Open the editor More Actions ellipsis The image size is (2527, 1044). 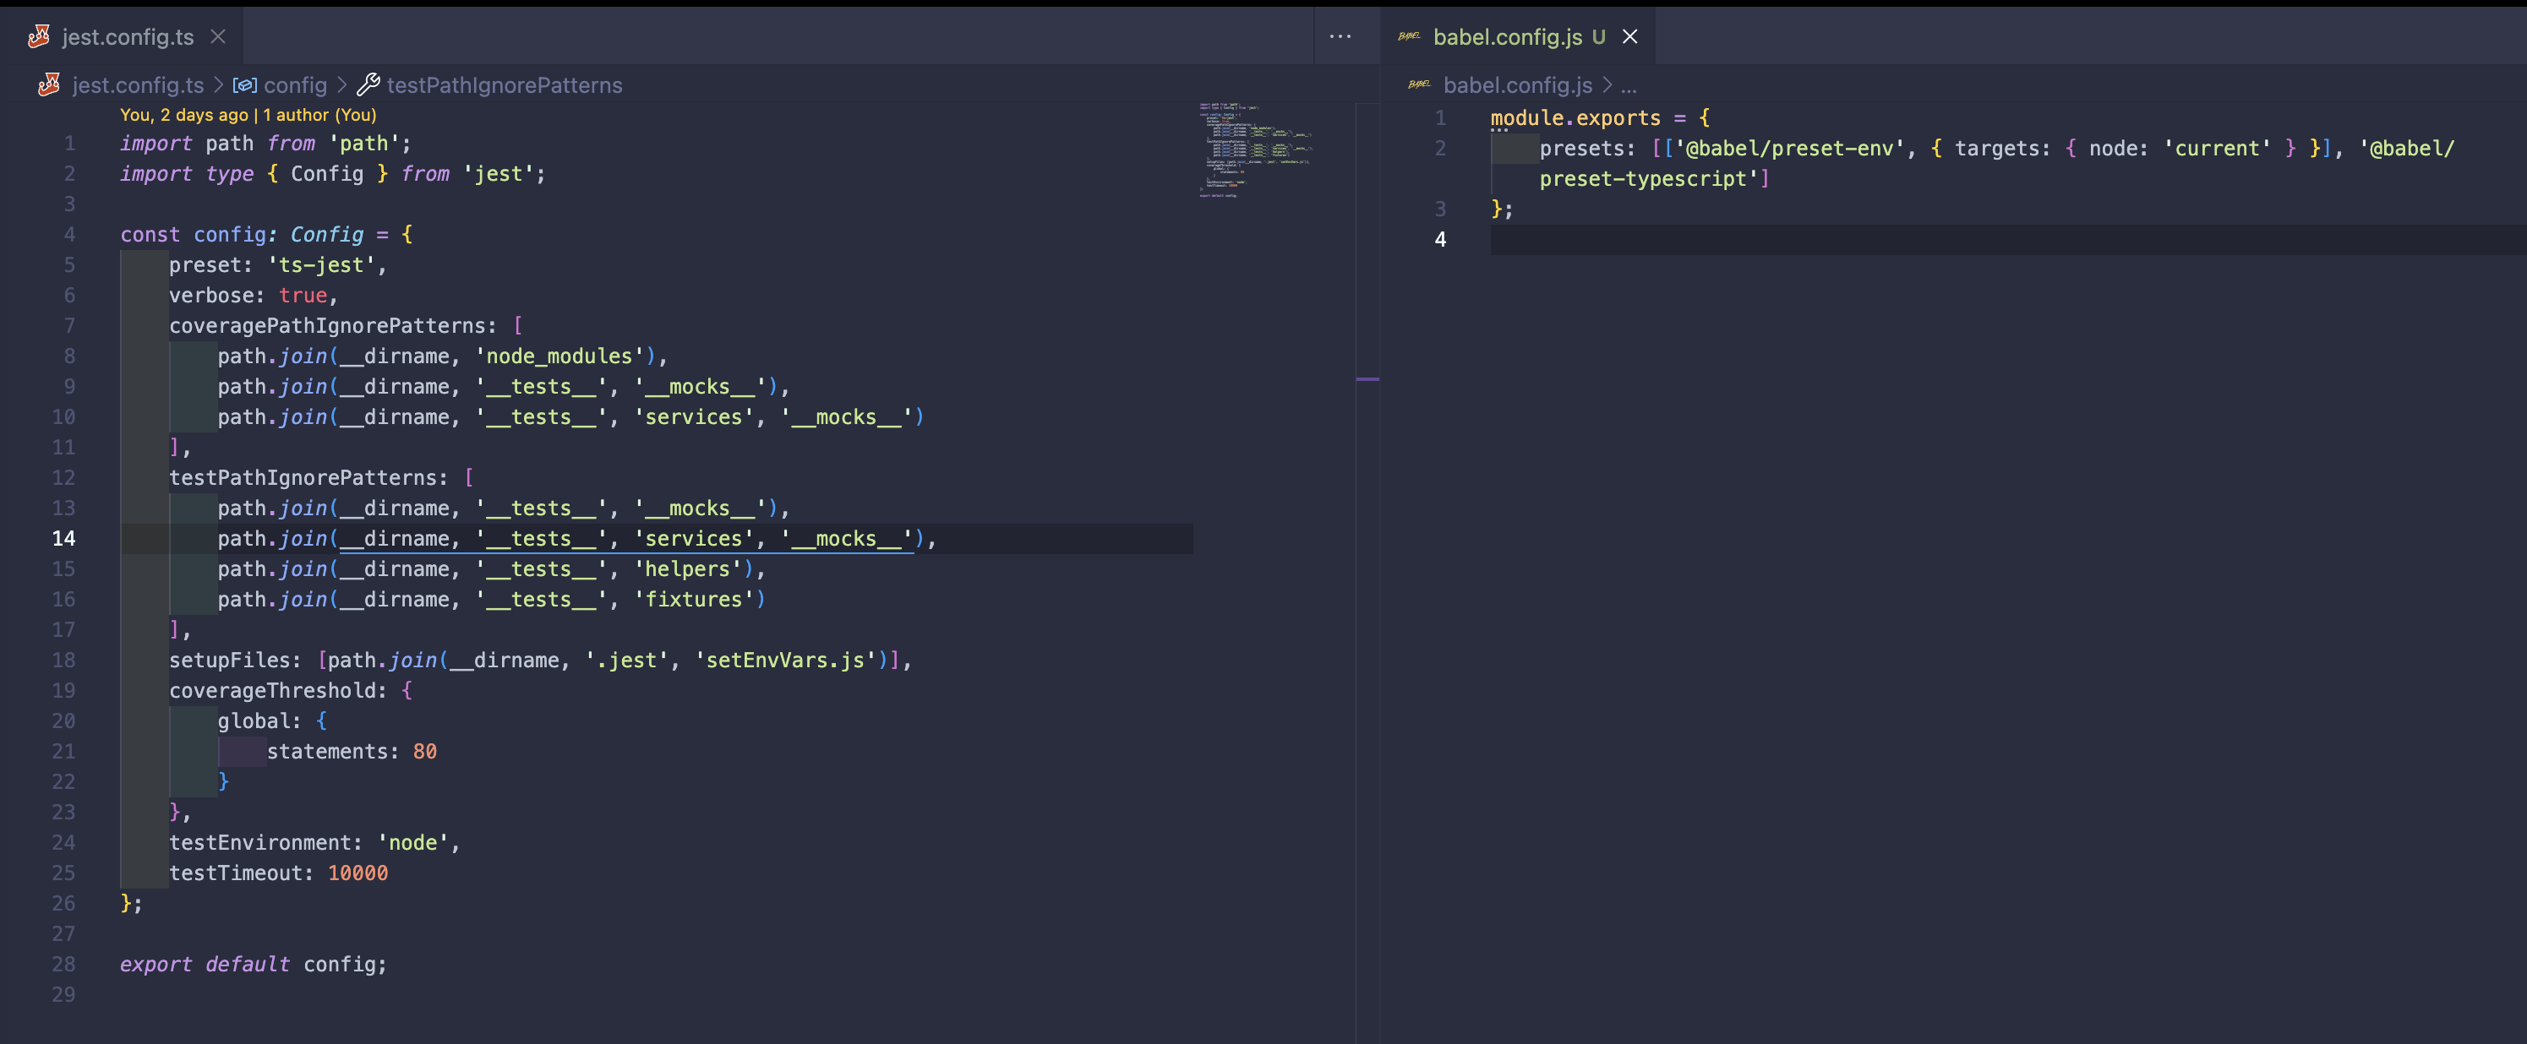[x=1340, y=36]
